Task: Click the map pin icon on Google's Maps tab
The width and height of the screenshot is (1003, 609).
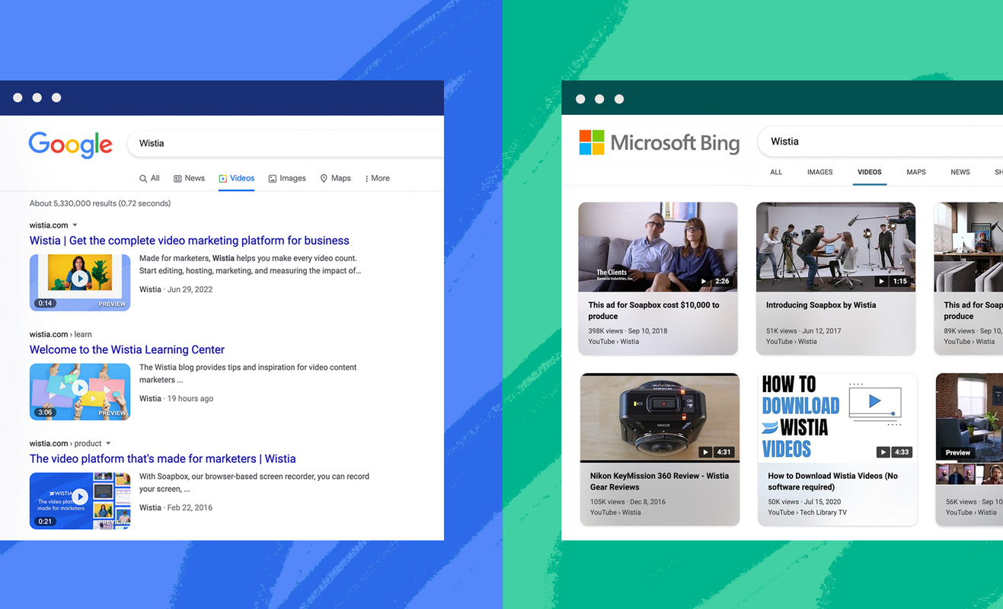Action: coord(323,178)
